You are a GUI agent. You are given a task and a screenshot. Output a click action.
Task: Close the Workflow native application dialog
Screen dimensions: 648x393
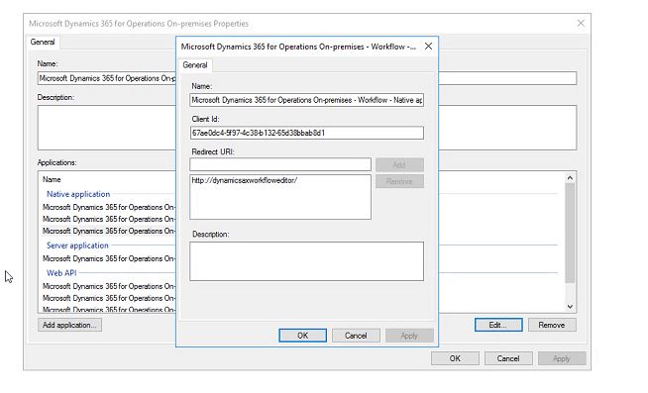[429, 47]
